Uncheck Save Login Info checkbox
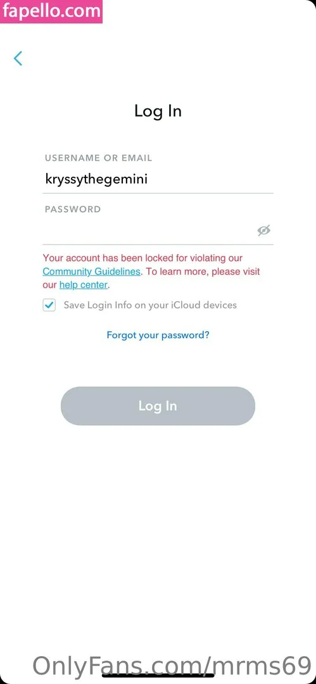 [49, 305]
